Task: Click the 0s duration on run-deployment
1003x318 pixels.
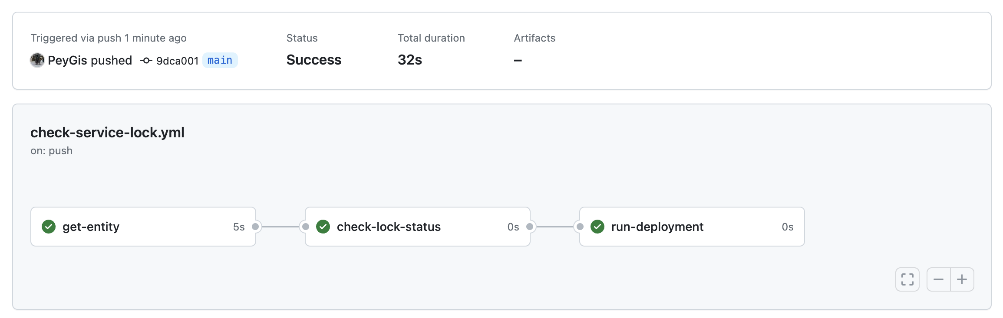Action: coord(787,227)
